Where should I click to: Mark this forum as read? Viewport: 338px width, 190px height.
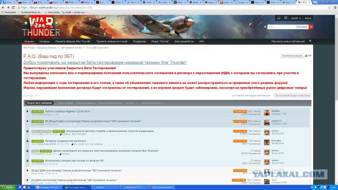(x=251, y=96)
